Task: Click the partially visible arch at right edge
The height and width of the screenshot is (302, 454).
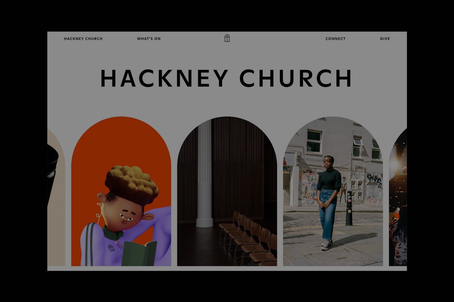Action: (x=398, y=196)
